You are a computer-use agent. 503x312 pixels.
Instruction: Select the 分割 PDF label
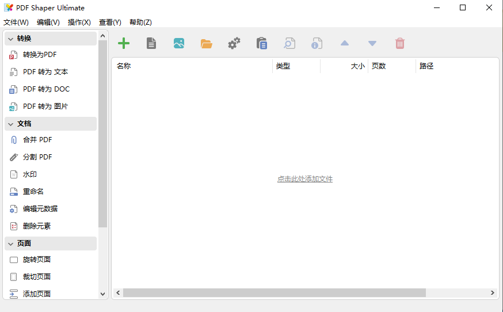tap(37, 157)
